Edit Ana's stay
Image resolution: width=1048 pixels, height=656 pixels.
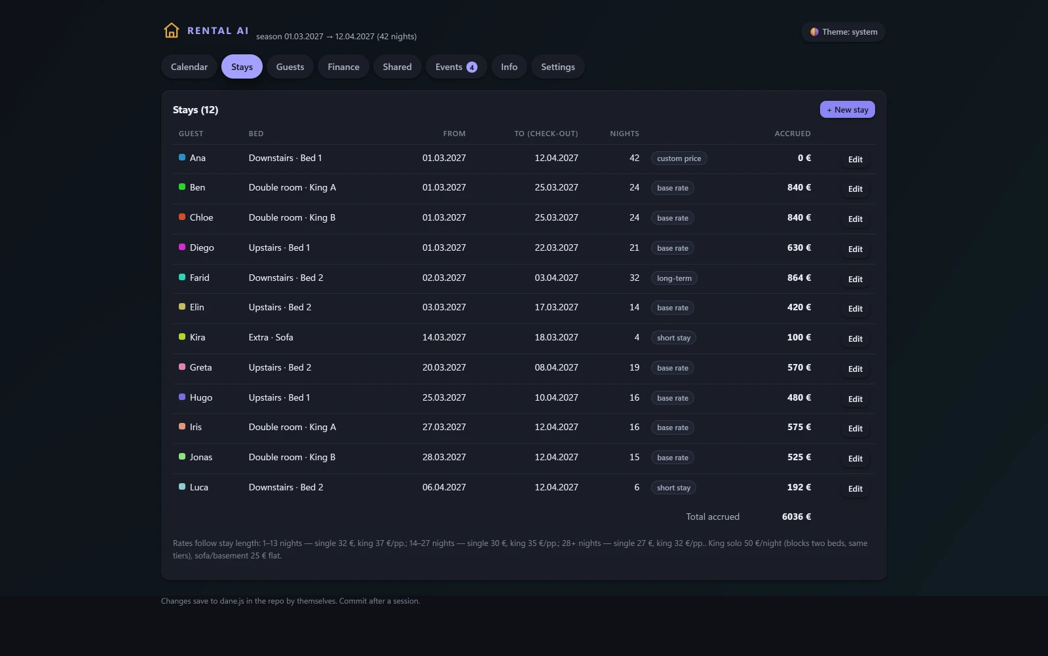[855, 159]
